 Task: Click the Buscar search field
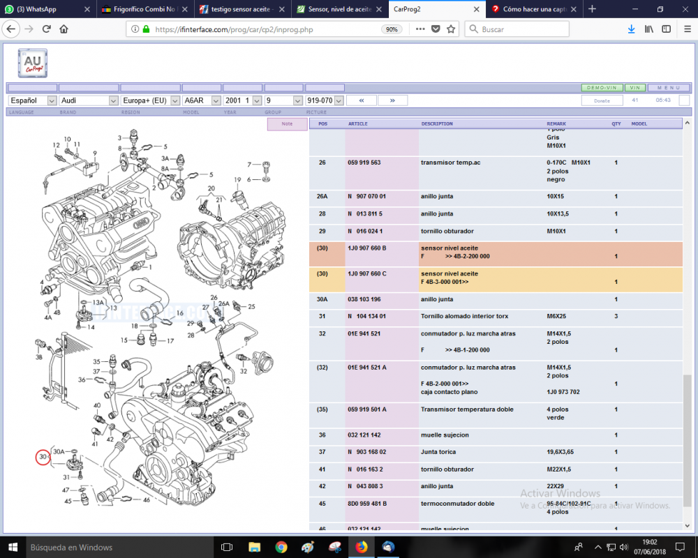coord(517,29)
